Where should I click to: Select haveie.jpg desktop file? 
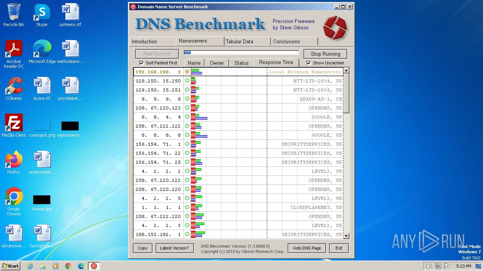coord(42,203)
